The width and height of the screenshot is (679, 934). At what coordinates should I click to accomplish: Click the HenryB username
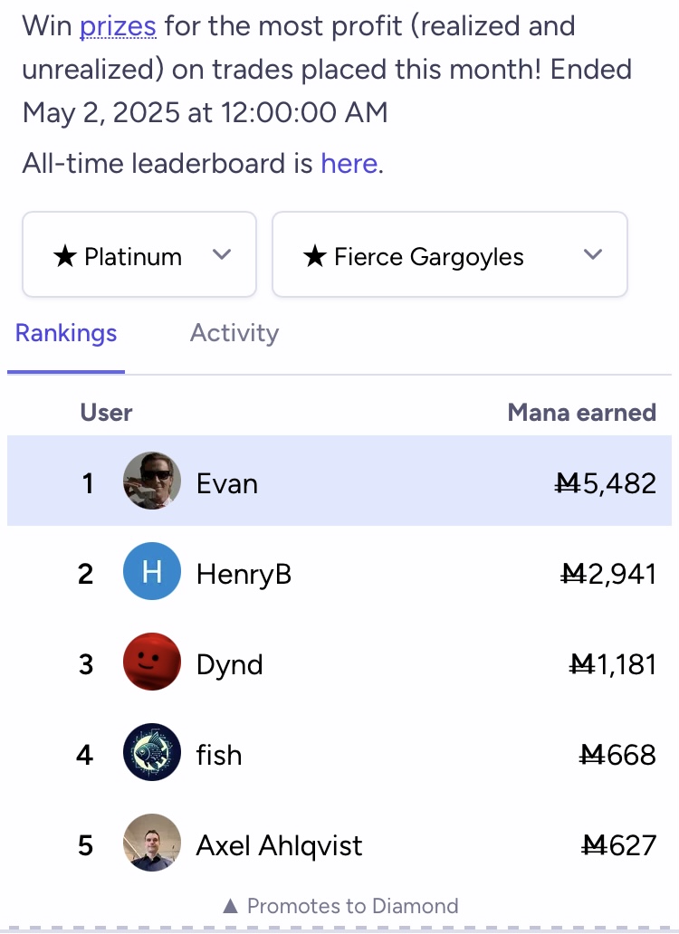244,574
